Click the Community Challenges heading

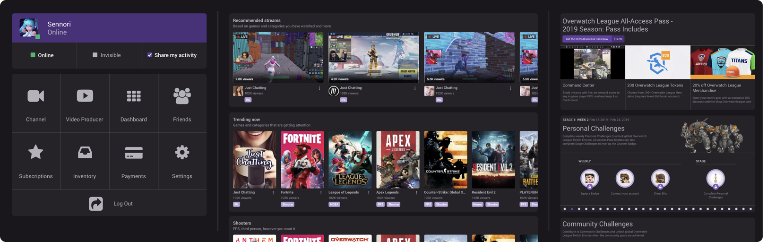(x=597, y=224)
